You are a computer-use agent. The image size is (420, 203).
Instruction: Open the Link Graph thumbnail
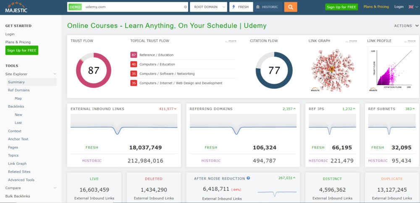click(333, 70)
